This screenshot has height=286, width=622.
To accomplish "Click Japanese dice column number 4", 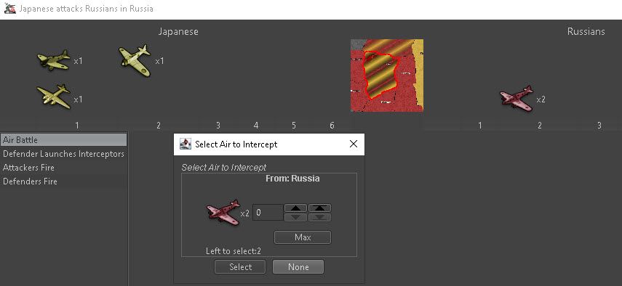I will pos(256,126).
